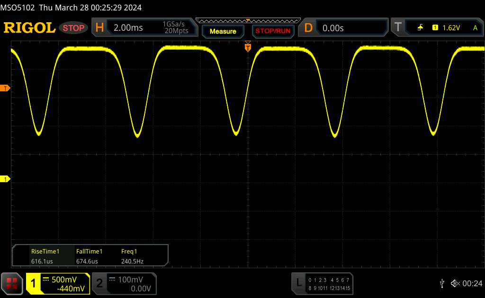The image size is (485, 298).
Task: Open the 1GSa/s 20Mpts sample info
Action: [x=176, y=27]
